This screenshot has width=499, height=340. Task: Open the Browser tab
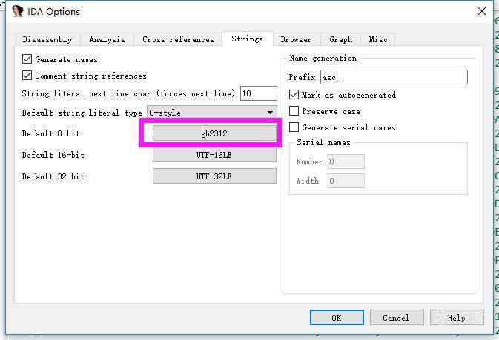296,39
